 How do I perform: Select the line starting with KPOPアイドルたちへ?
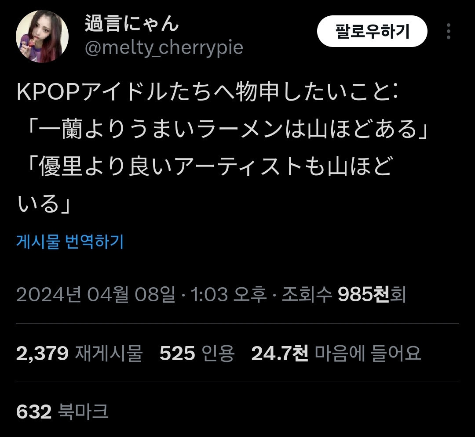coord(207,92)
